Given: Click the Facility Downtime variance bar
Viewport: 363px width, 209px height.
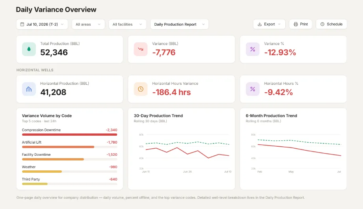Looking at the screenshot, I should [53, 159].
